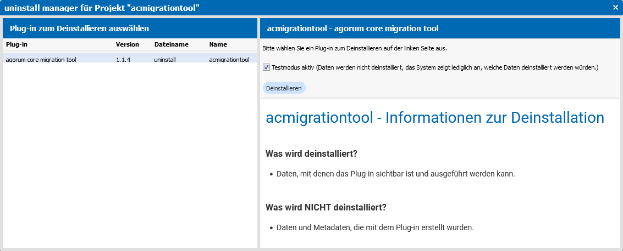The width and height of the screenshot is (623, 251).
Task: Click the 'agorum core migration tool' right panel header
Action: [x=440, y=28]
